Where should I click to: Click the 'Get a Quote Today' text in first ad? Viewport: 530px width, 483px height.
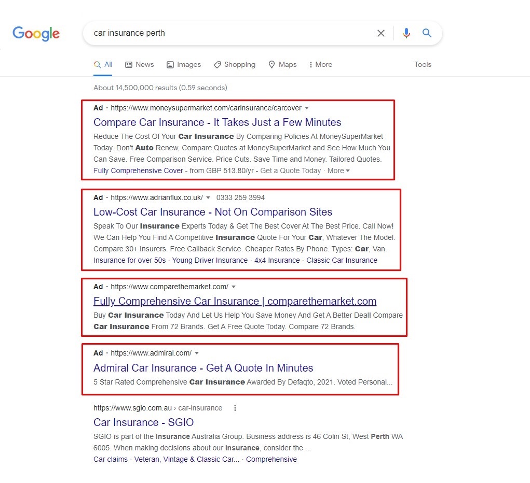(290, 171)
